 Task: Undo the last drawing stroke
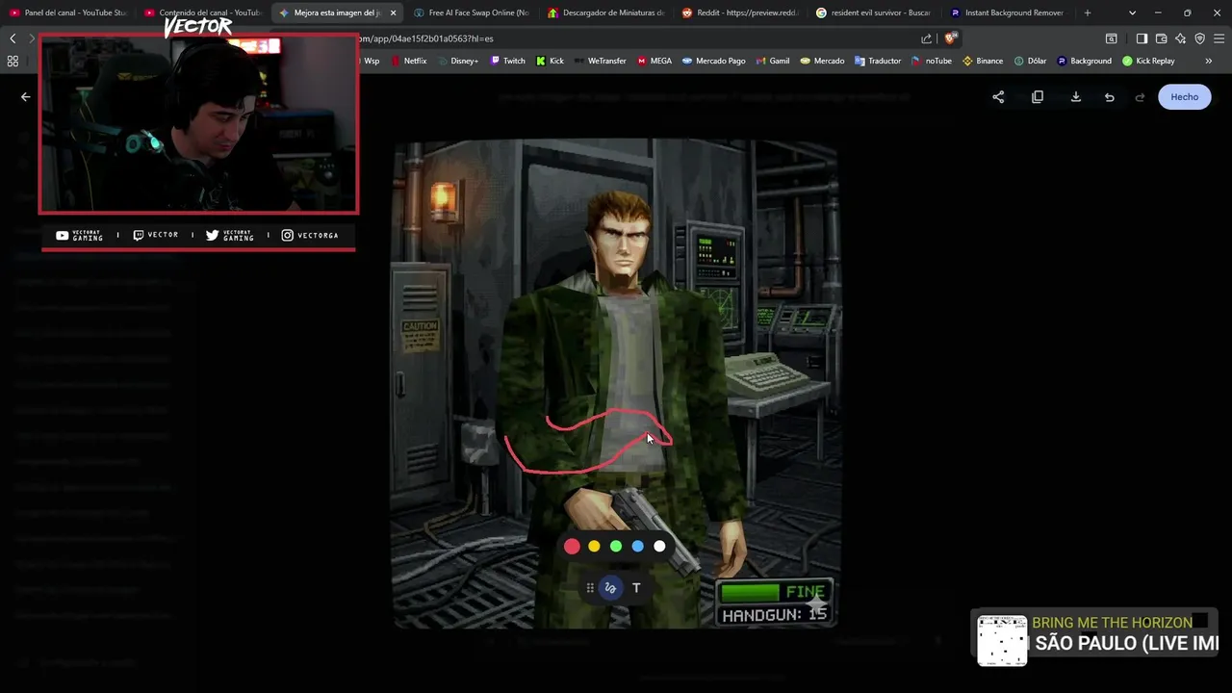point(1110,97)
